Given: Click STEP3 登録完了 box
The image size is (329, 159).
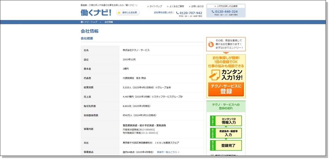Looking at the screenshot, I should [x=226, y=146].
